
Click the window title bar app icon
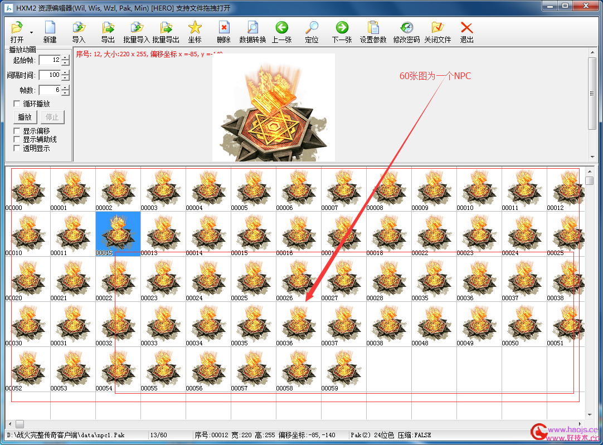[x=8, y=7]
